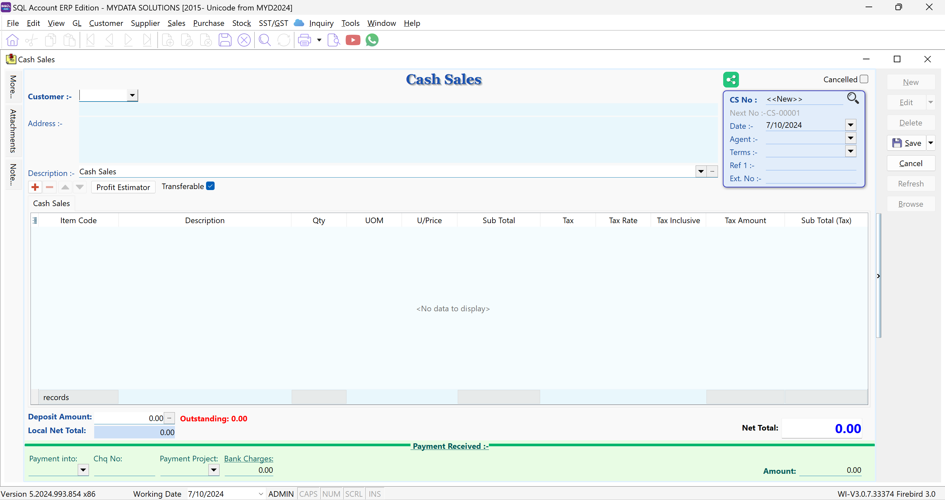Viewport: 945px width, 500px height.
Task: Open the YouTube tutorial icon
Action: pos(352,40)
